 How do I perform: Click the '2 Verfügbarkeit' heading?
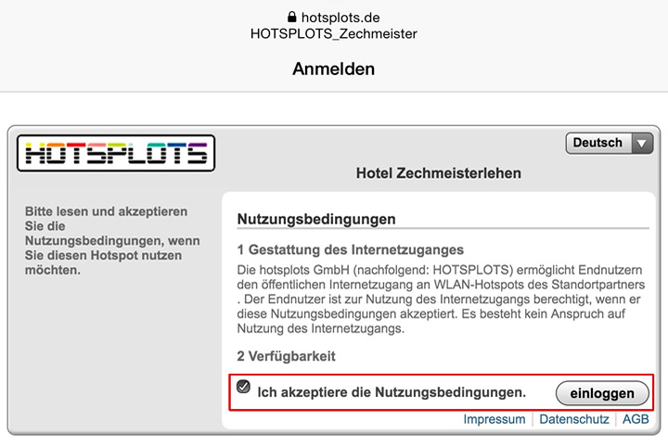(x=286, y=356)
